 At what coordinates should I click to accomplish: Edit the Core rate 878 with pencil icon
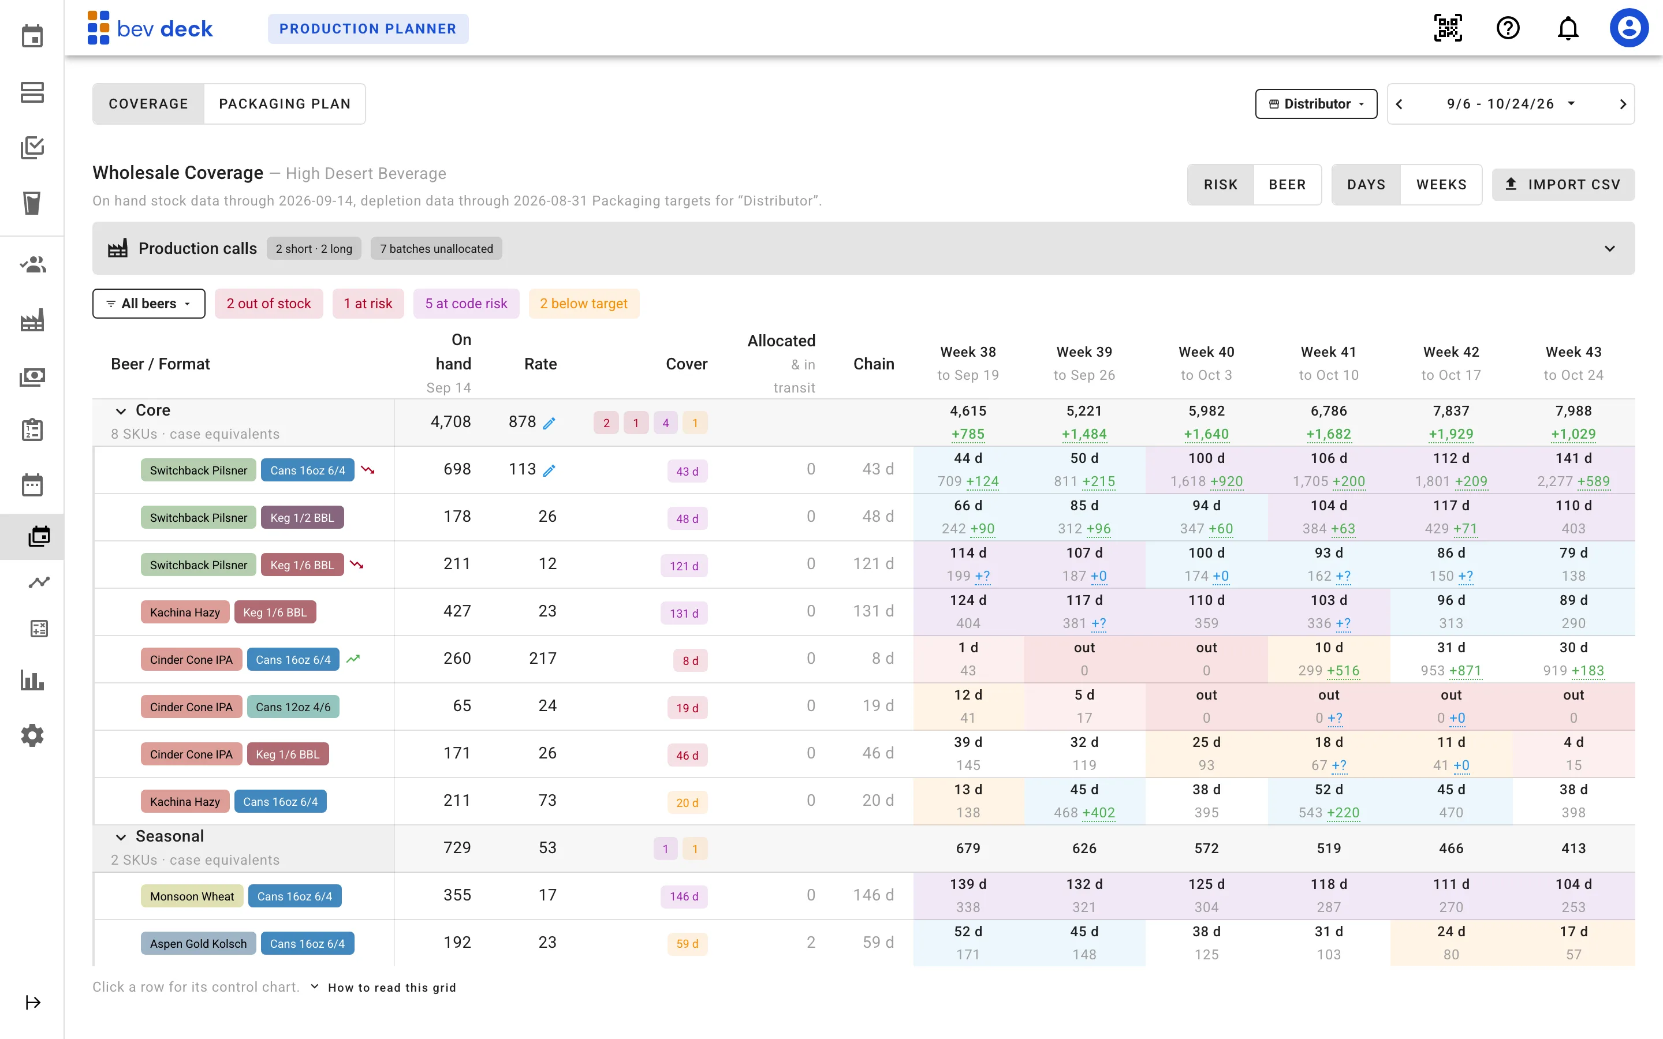549,423
